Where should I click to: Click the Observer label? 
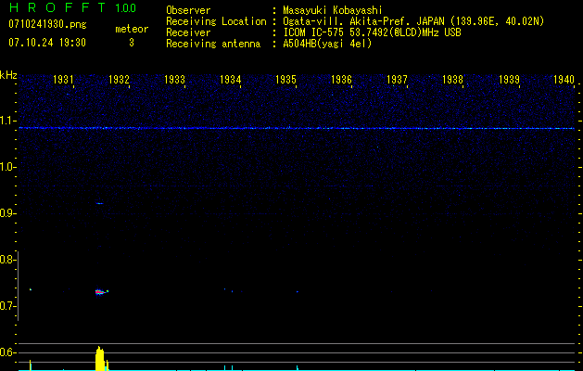click(x=188, y=10)
